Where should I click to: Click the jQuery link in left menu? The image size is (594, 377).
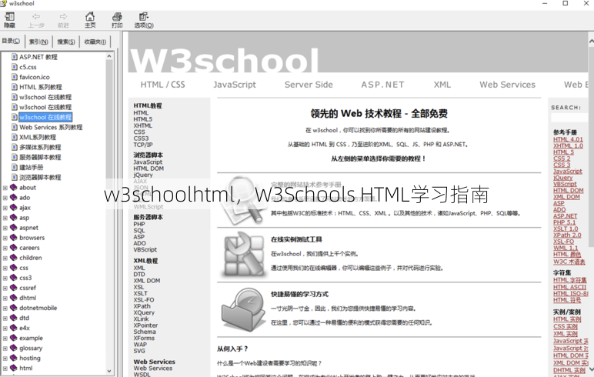[143, 175]
